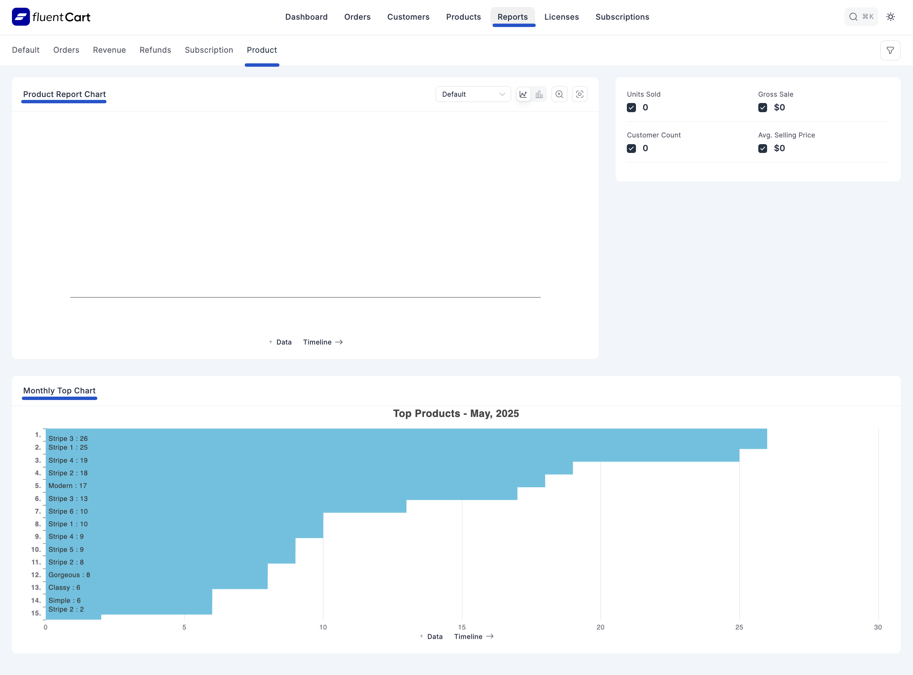Open the Subscriptions menu item
Viewport: 913px width, 675px height.
(x=622, y=17)
